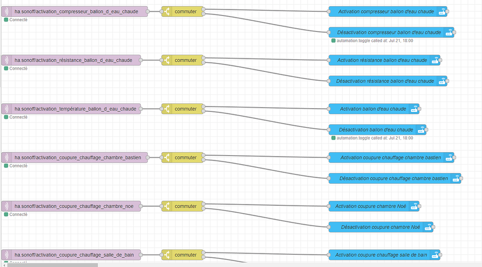Image resolution: width=482 pixels, height=267 pixels.
Task: Select the 'Désactivation coupure chauffage chambre bastien' label
Action: pos(394,179)
